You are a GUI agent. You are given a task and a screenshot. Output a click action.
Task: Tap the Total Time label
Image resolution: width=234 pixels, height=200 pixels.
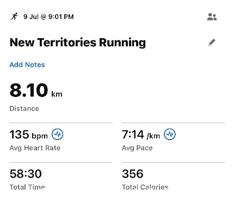(x=27, y=187)
